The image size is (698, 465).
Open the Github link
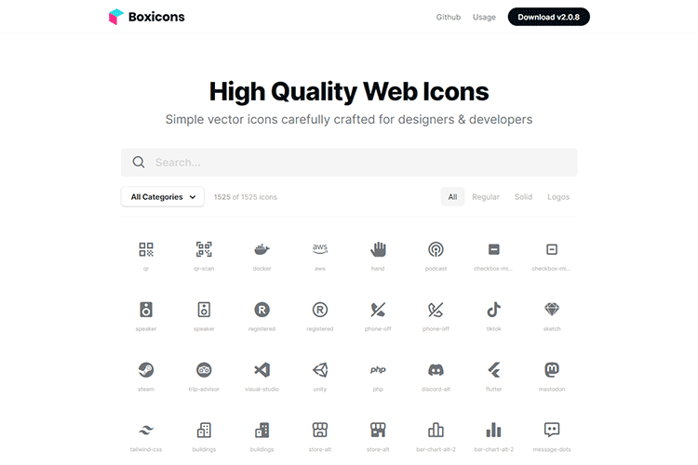(449, 17)
